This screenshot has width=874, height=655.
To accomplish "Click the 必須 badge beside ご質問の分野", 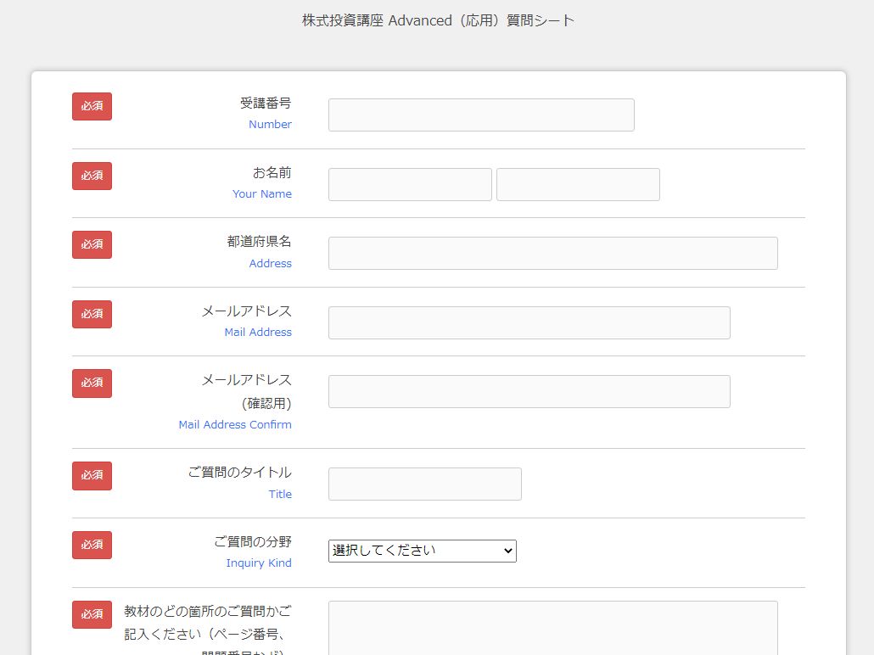I will pyautogui.click(x=92, y=546).
